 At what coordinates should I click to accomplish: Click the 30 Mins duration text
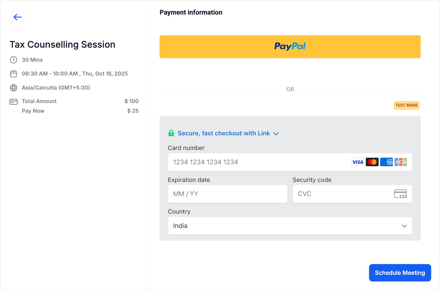pyautogui.click(x=32, y=60)
